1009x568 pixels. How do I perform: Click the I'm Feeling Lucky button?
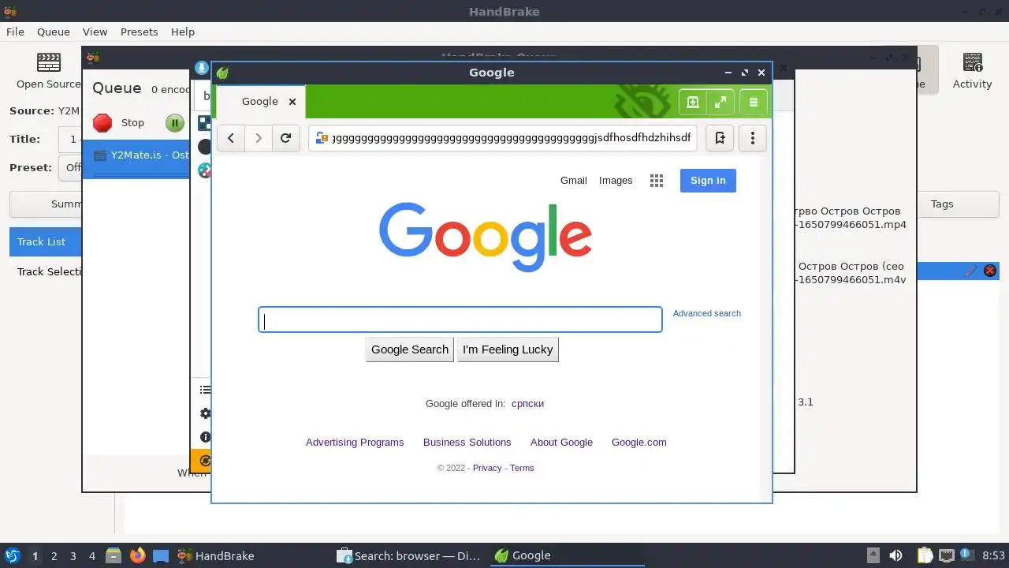(508, 349)
